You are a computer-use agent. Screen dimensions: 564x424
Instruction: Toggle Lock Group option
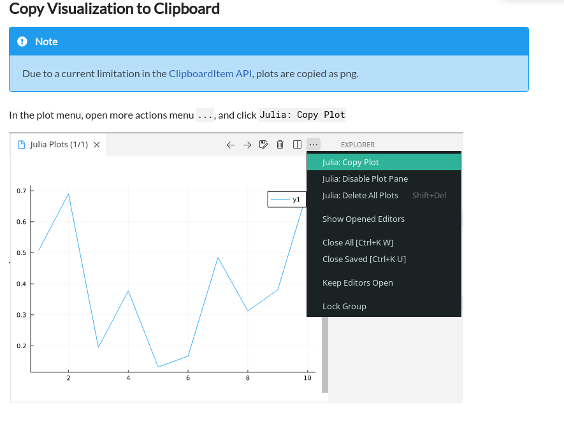tap(344, 306)
